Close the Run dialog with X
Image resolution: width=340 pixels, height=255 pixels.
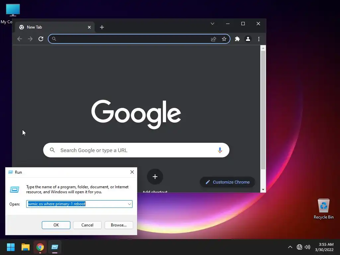132,172
